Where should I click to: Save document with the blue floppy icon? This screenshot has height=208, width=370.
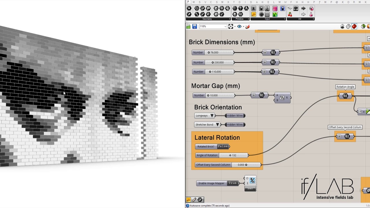[x=195, y=27]
